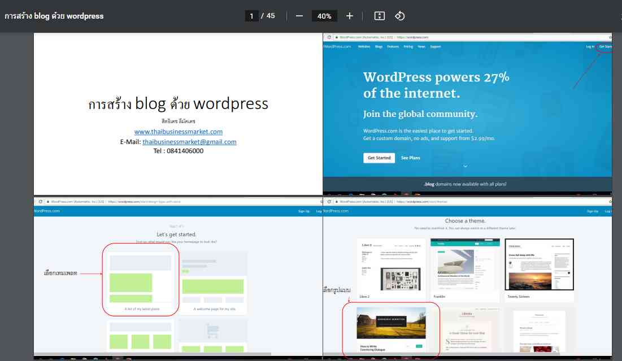Screen dimensions: 622x361
Task: Click the See Plans link
Action: (411, 158)
